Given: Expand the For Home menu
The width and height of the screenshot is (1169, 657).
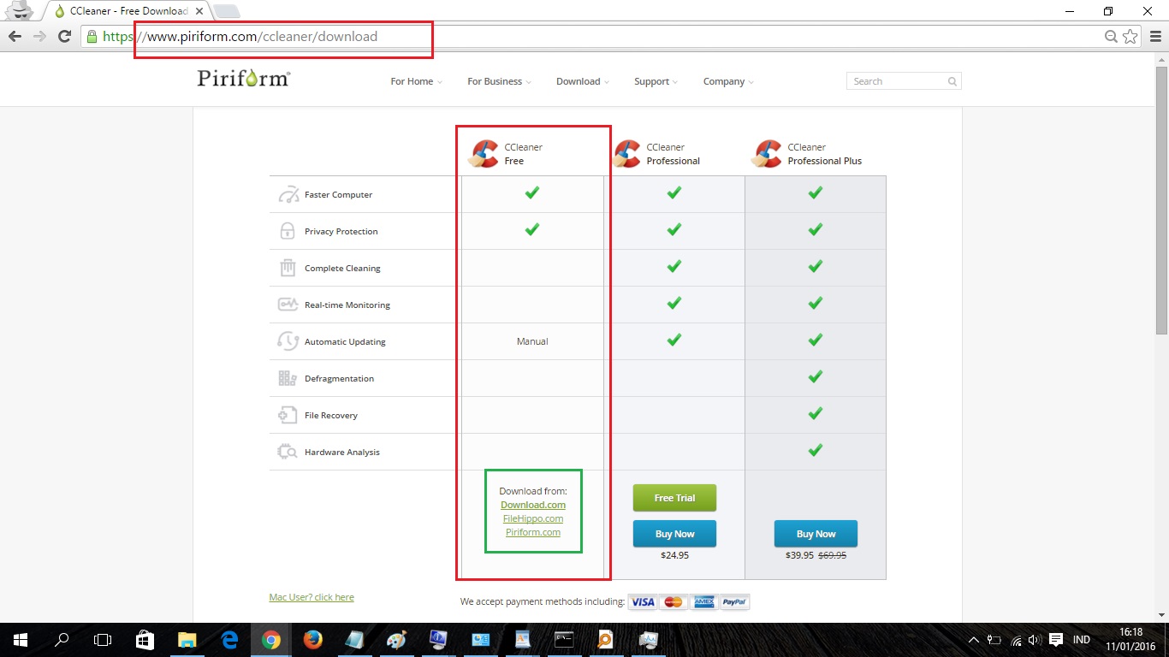Looking at the screenshot, I should [x=416, y=81].
